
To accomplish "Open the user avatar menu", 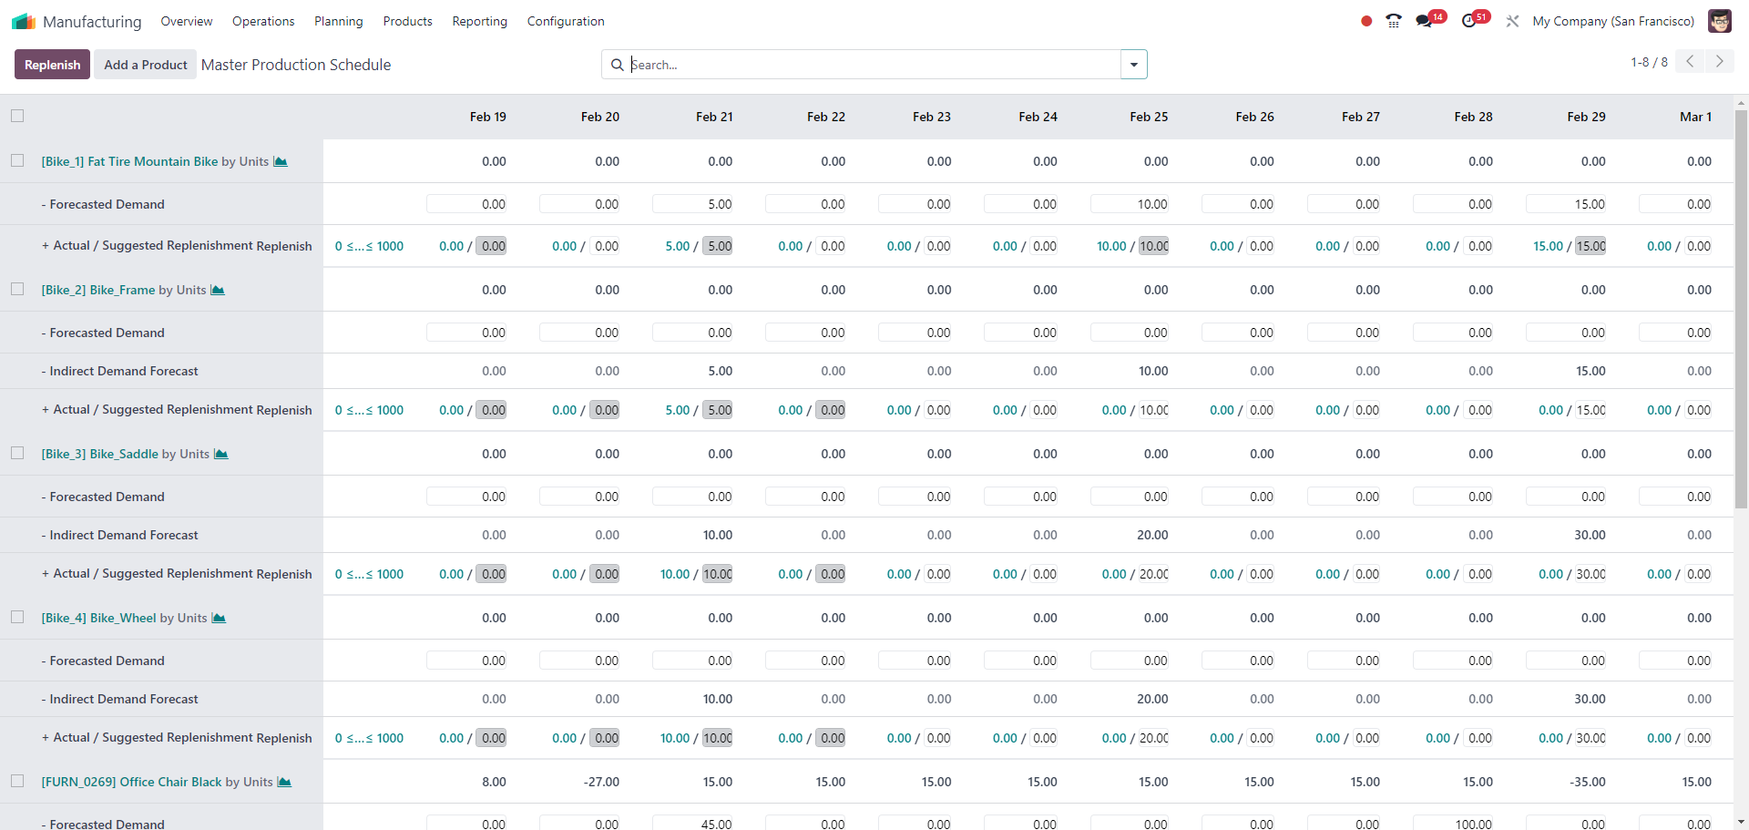I will coord(1720,21).
